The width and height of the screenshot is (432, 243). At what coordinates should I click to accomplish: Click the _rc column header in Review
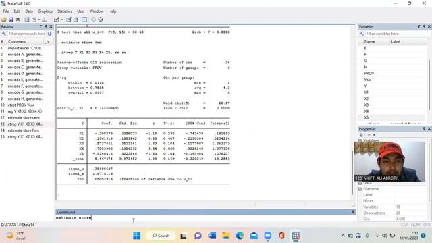pos(47,41)
